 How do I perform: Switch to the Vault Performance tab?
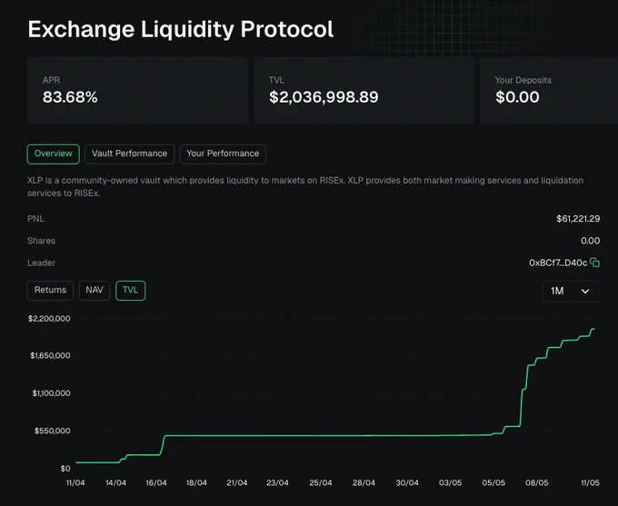coord(129,154)
